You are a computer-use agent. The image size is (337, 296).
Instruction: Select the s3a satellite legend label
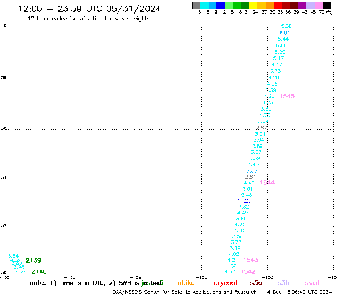(256, 283)
